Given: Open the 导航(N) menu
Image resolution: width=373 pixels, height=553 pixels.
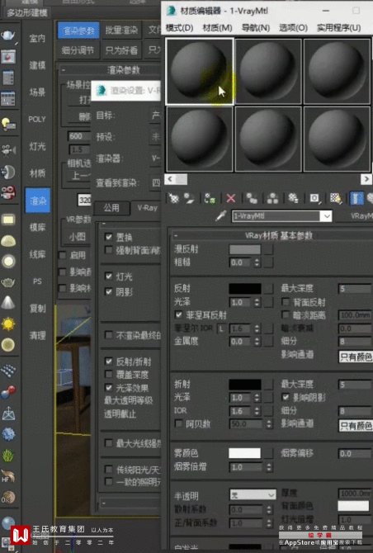Looking at the screenshot, I should coord(256,28).
